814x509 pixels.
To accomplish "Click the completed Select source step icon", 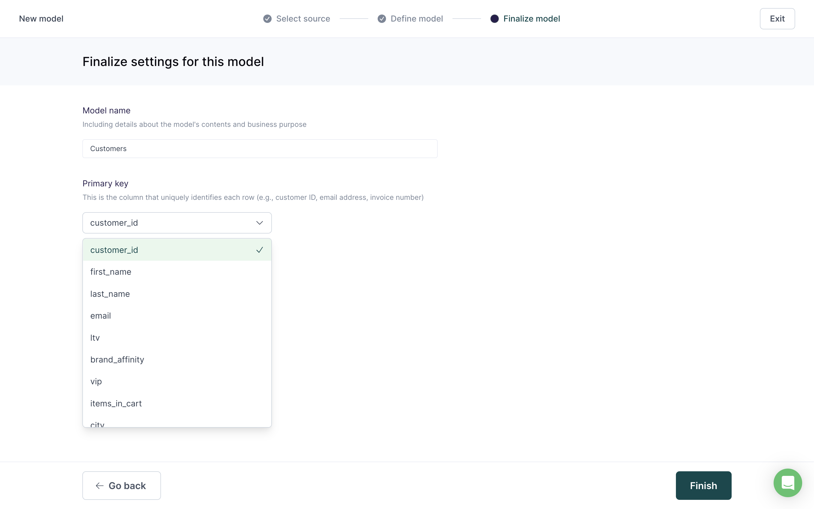I will (x=268, y=19).
